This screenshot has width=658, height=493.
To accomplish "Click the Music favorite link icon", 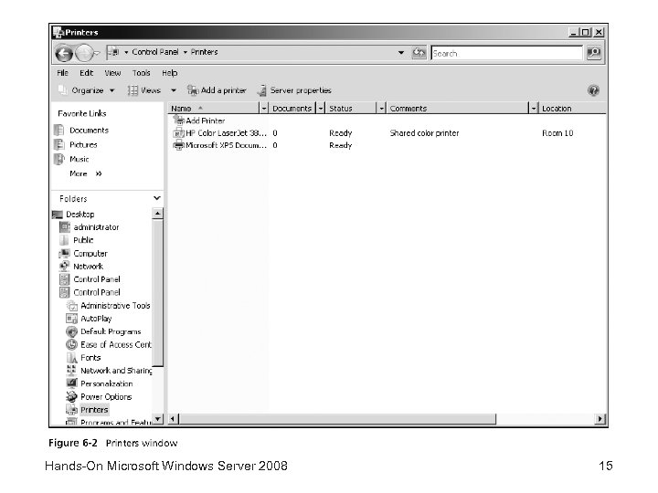I will 59,159.
